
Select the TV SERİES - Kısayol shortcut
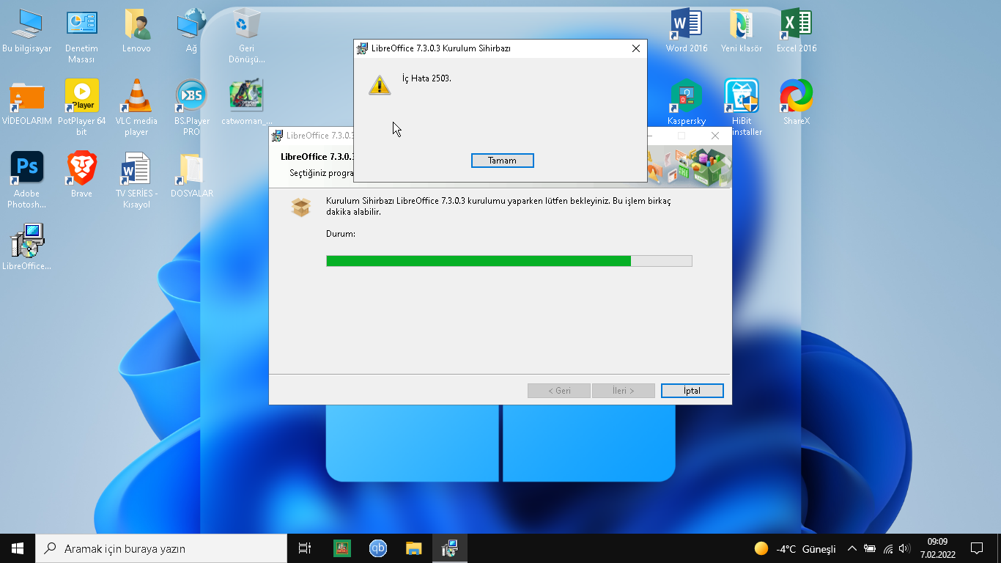click(x=136, y=180)
